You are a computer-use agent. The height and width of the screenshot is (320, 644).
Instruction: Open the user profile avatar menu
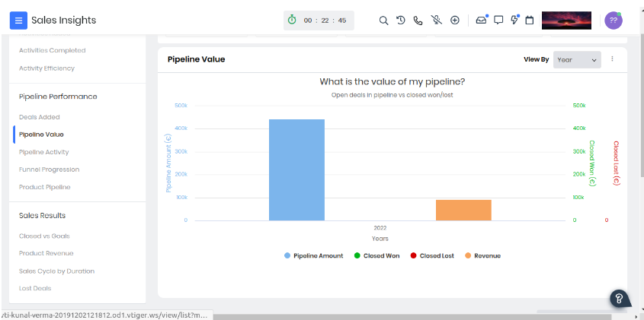pyautogui.click(x=613, y=21)
